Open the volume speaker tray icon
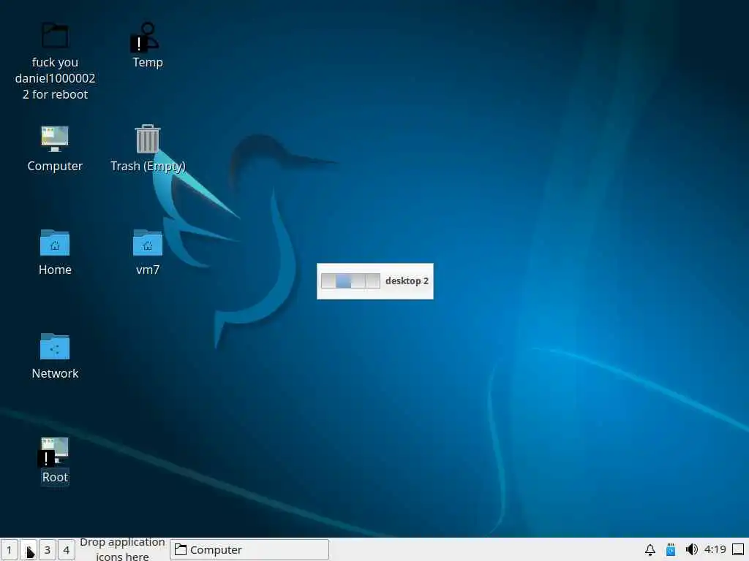This screenshot has width=749, height=561. [691, 549]
